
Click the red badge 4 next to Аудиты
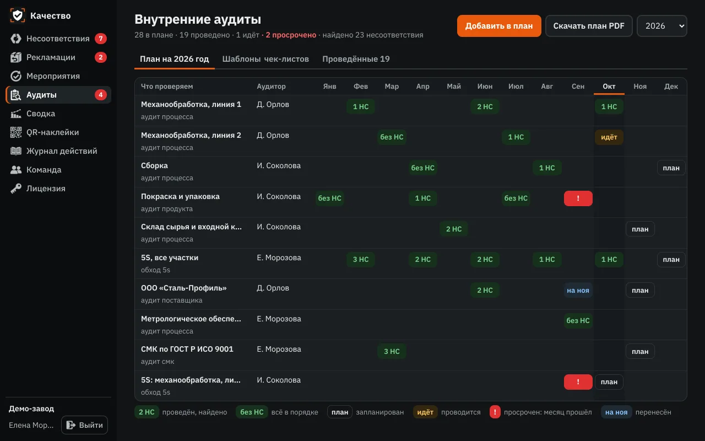click(x=100, y=95)
